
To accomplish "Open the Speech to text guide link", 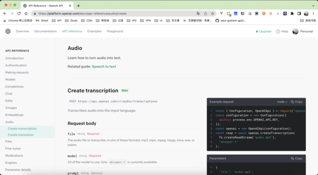I will pyautogui.click(x=104, y=66).
